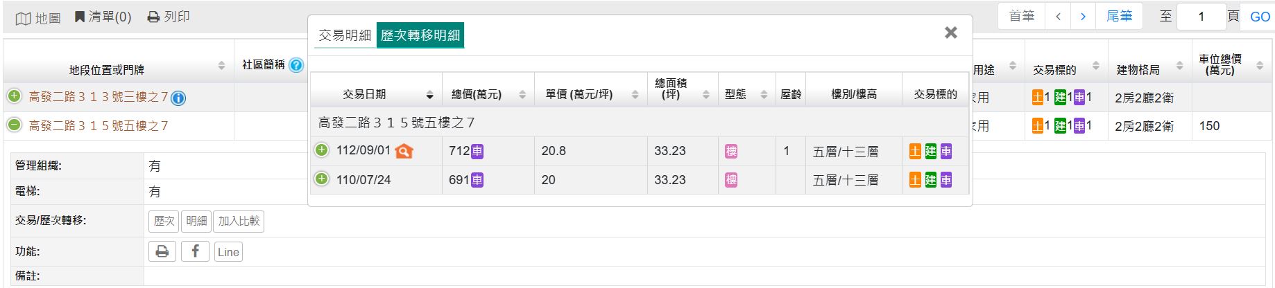Image resolution: width=1275 pixels, height=288 pixels.
Task: Click the printer icon in the 功能 row
Action: (x=162, y=251)
